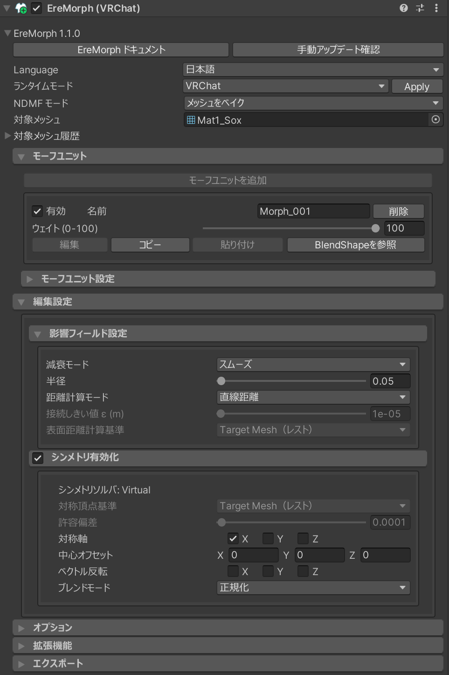Click the component preset sliders icon
Screen dimensions: 449x675
tap(420, 8)
